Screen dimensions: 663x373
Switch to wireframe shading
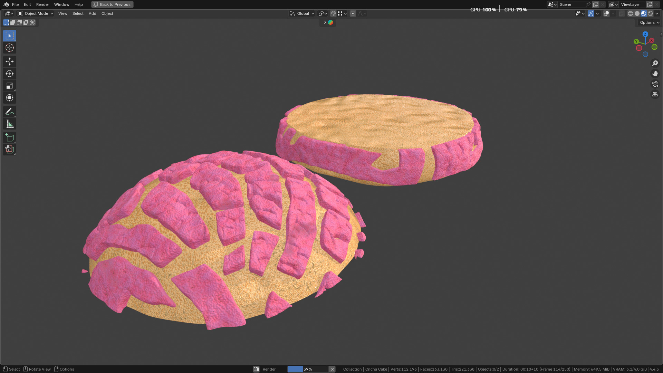pyautogui.click(x=631, y=13)
